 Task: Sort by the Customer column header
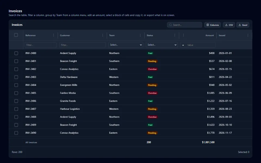[65, 35]
